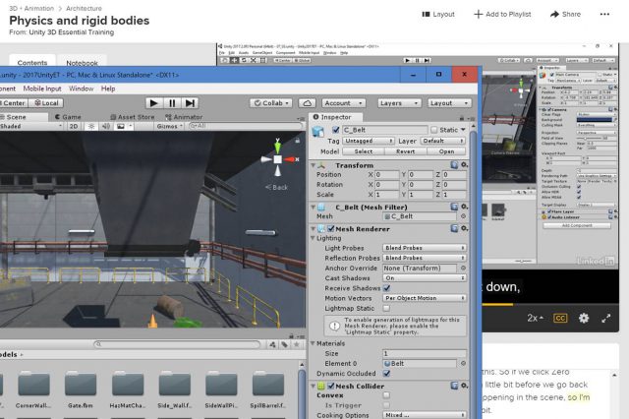Collapse the Lighting section
Viewport: 629px width, 419px height.
[x=314, y=238]
